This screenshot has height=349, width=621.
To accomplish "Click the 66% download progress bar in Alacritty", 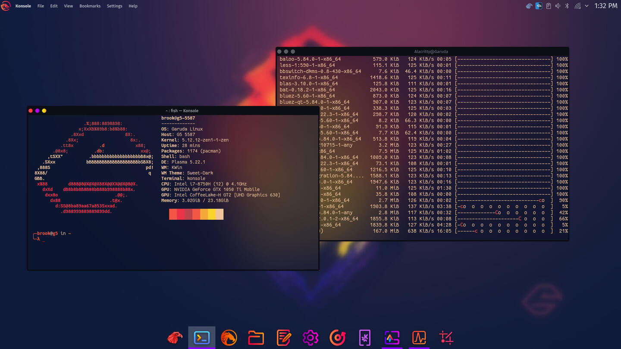I will coord(504,218).
